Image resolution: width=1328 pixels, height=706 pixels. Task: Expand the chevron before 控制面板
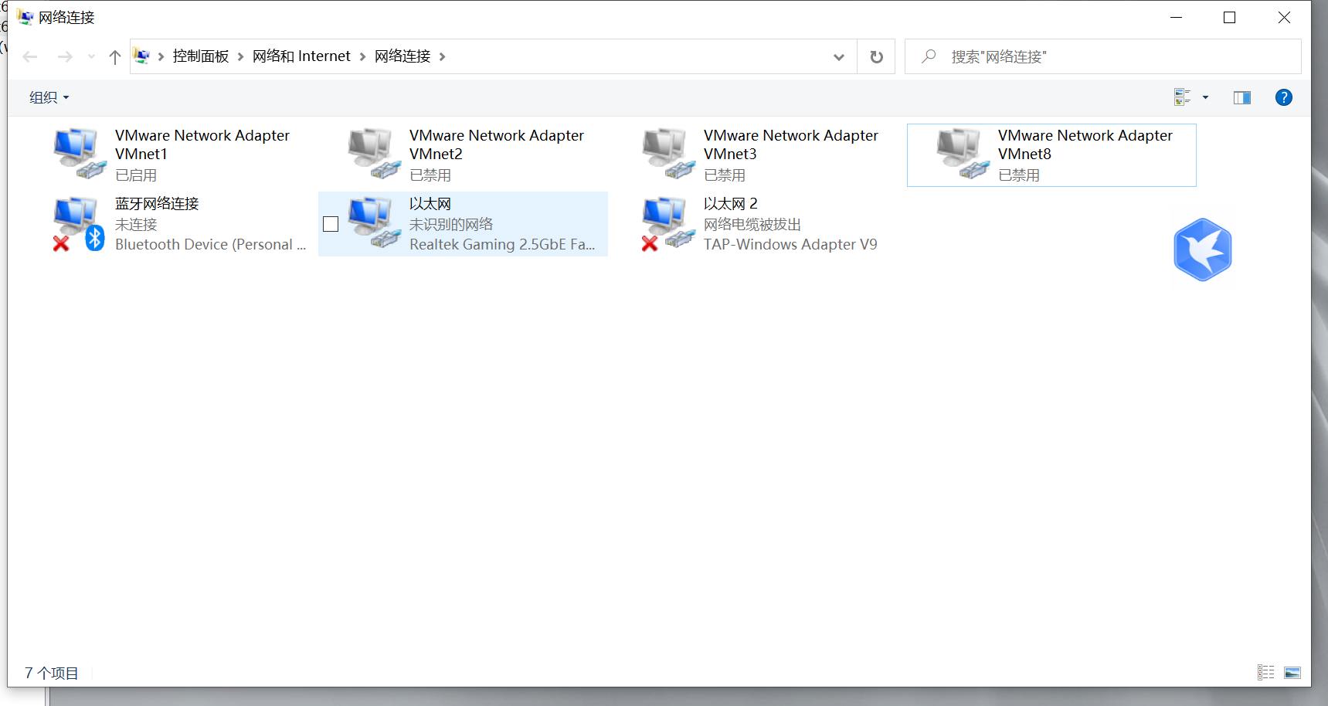point(161,56)
